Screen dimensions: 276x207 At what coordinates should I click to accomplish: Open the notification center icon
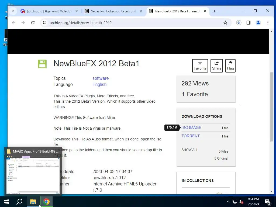(x=268, y=202)
